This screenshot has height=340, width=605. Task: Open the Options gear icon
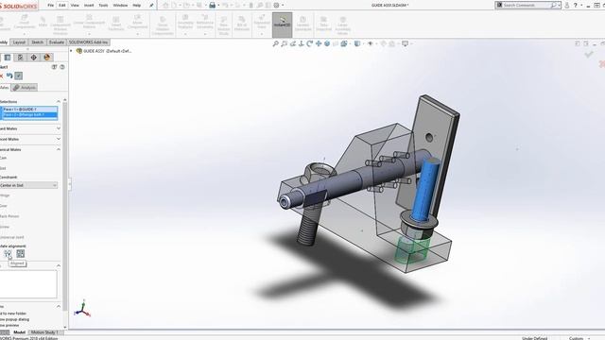click(x=276, y=6)
